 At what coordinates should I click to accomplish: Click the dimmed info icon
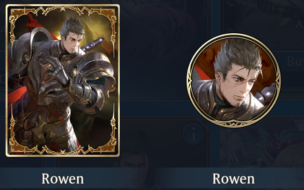[x=193, y=134]
